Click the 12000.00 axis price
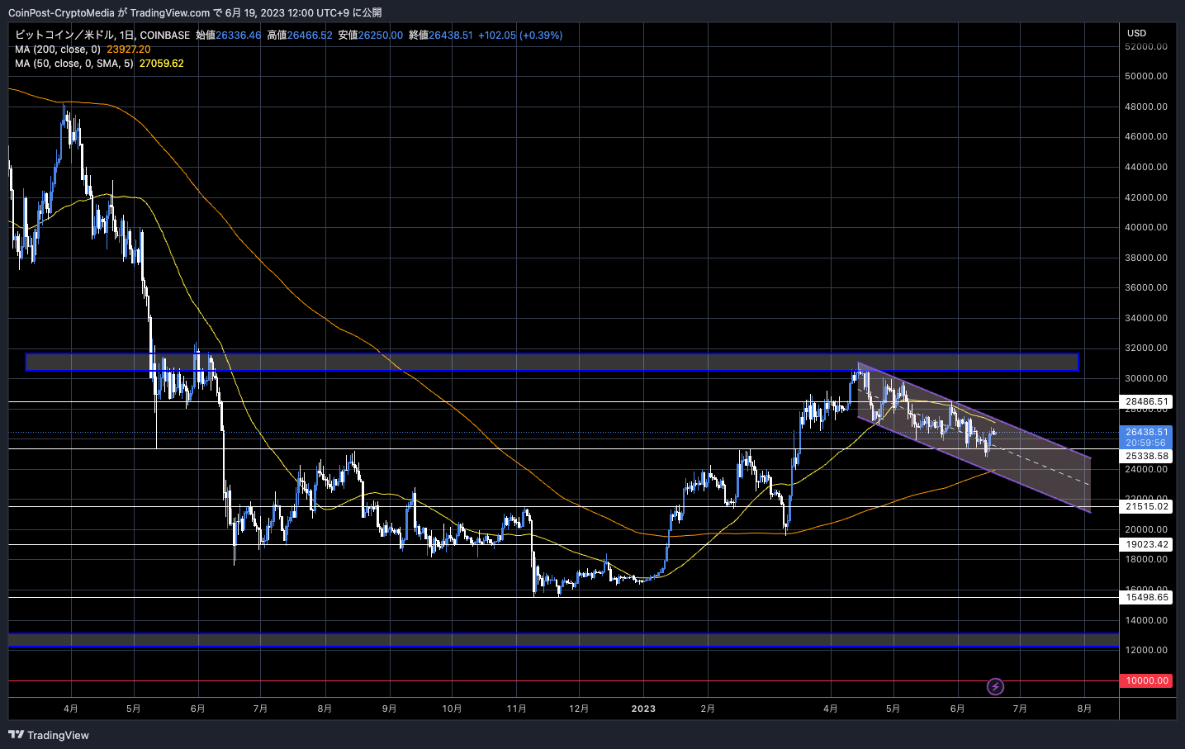This screenshot has height=749, width=1185. click(1146, 650)
